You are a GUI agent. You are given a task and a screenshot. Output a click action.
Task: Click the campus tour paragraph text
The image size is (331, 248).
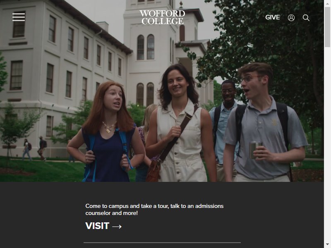tap(154, 210)
